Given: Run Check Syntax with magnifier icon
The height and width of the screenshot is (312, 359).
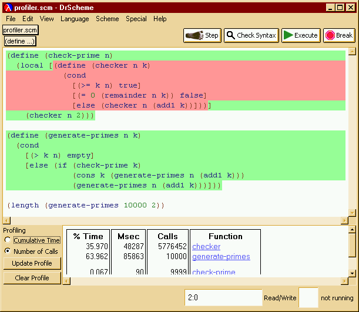Looking at the screenshot, I should coord(251,35).
